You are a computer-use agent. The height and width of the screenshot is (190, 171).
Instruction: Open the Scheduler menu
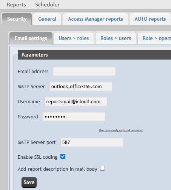point(47,5)
